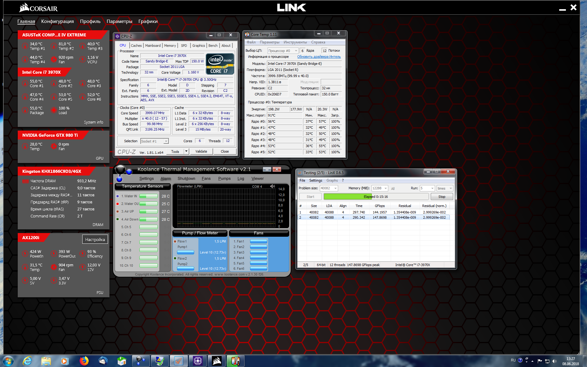Click the Обновить драйвера Интель link
The height and width of the screenshot is (367, 587).
[319, 57]
